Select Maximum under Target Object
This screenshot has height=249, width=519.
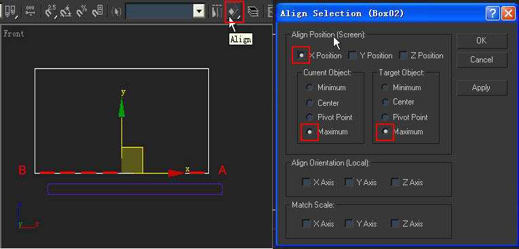385,132
